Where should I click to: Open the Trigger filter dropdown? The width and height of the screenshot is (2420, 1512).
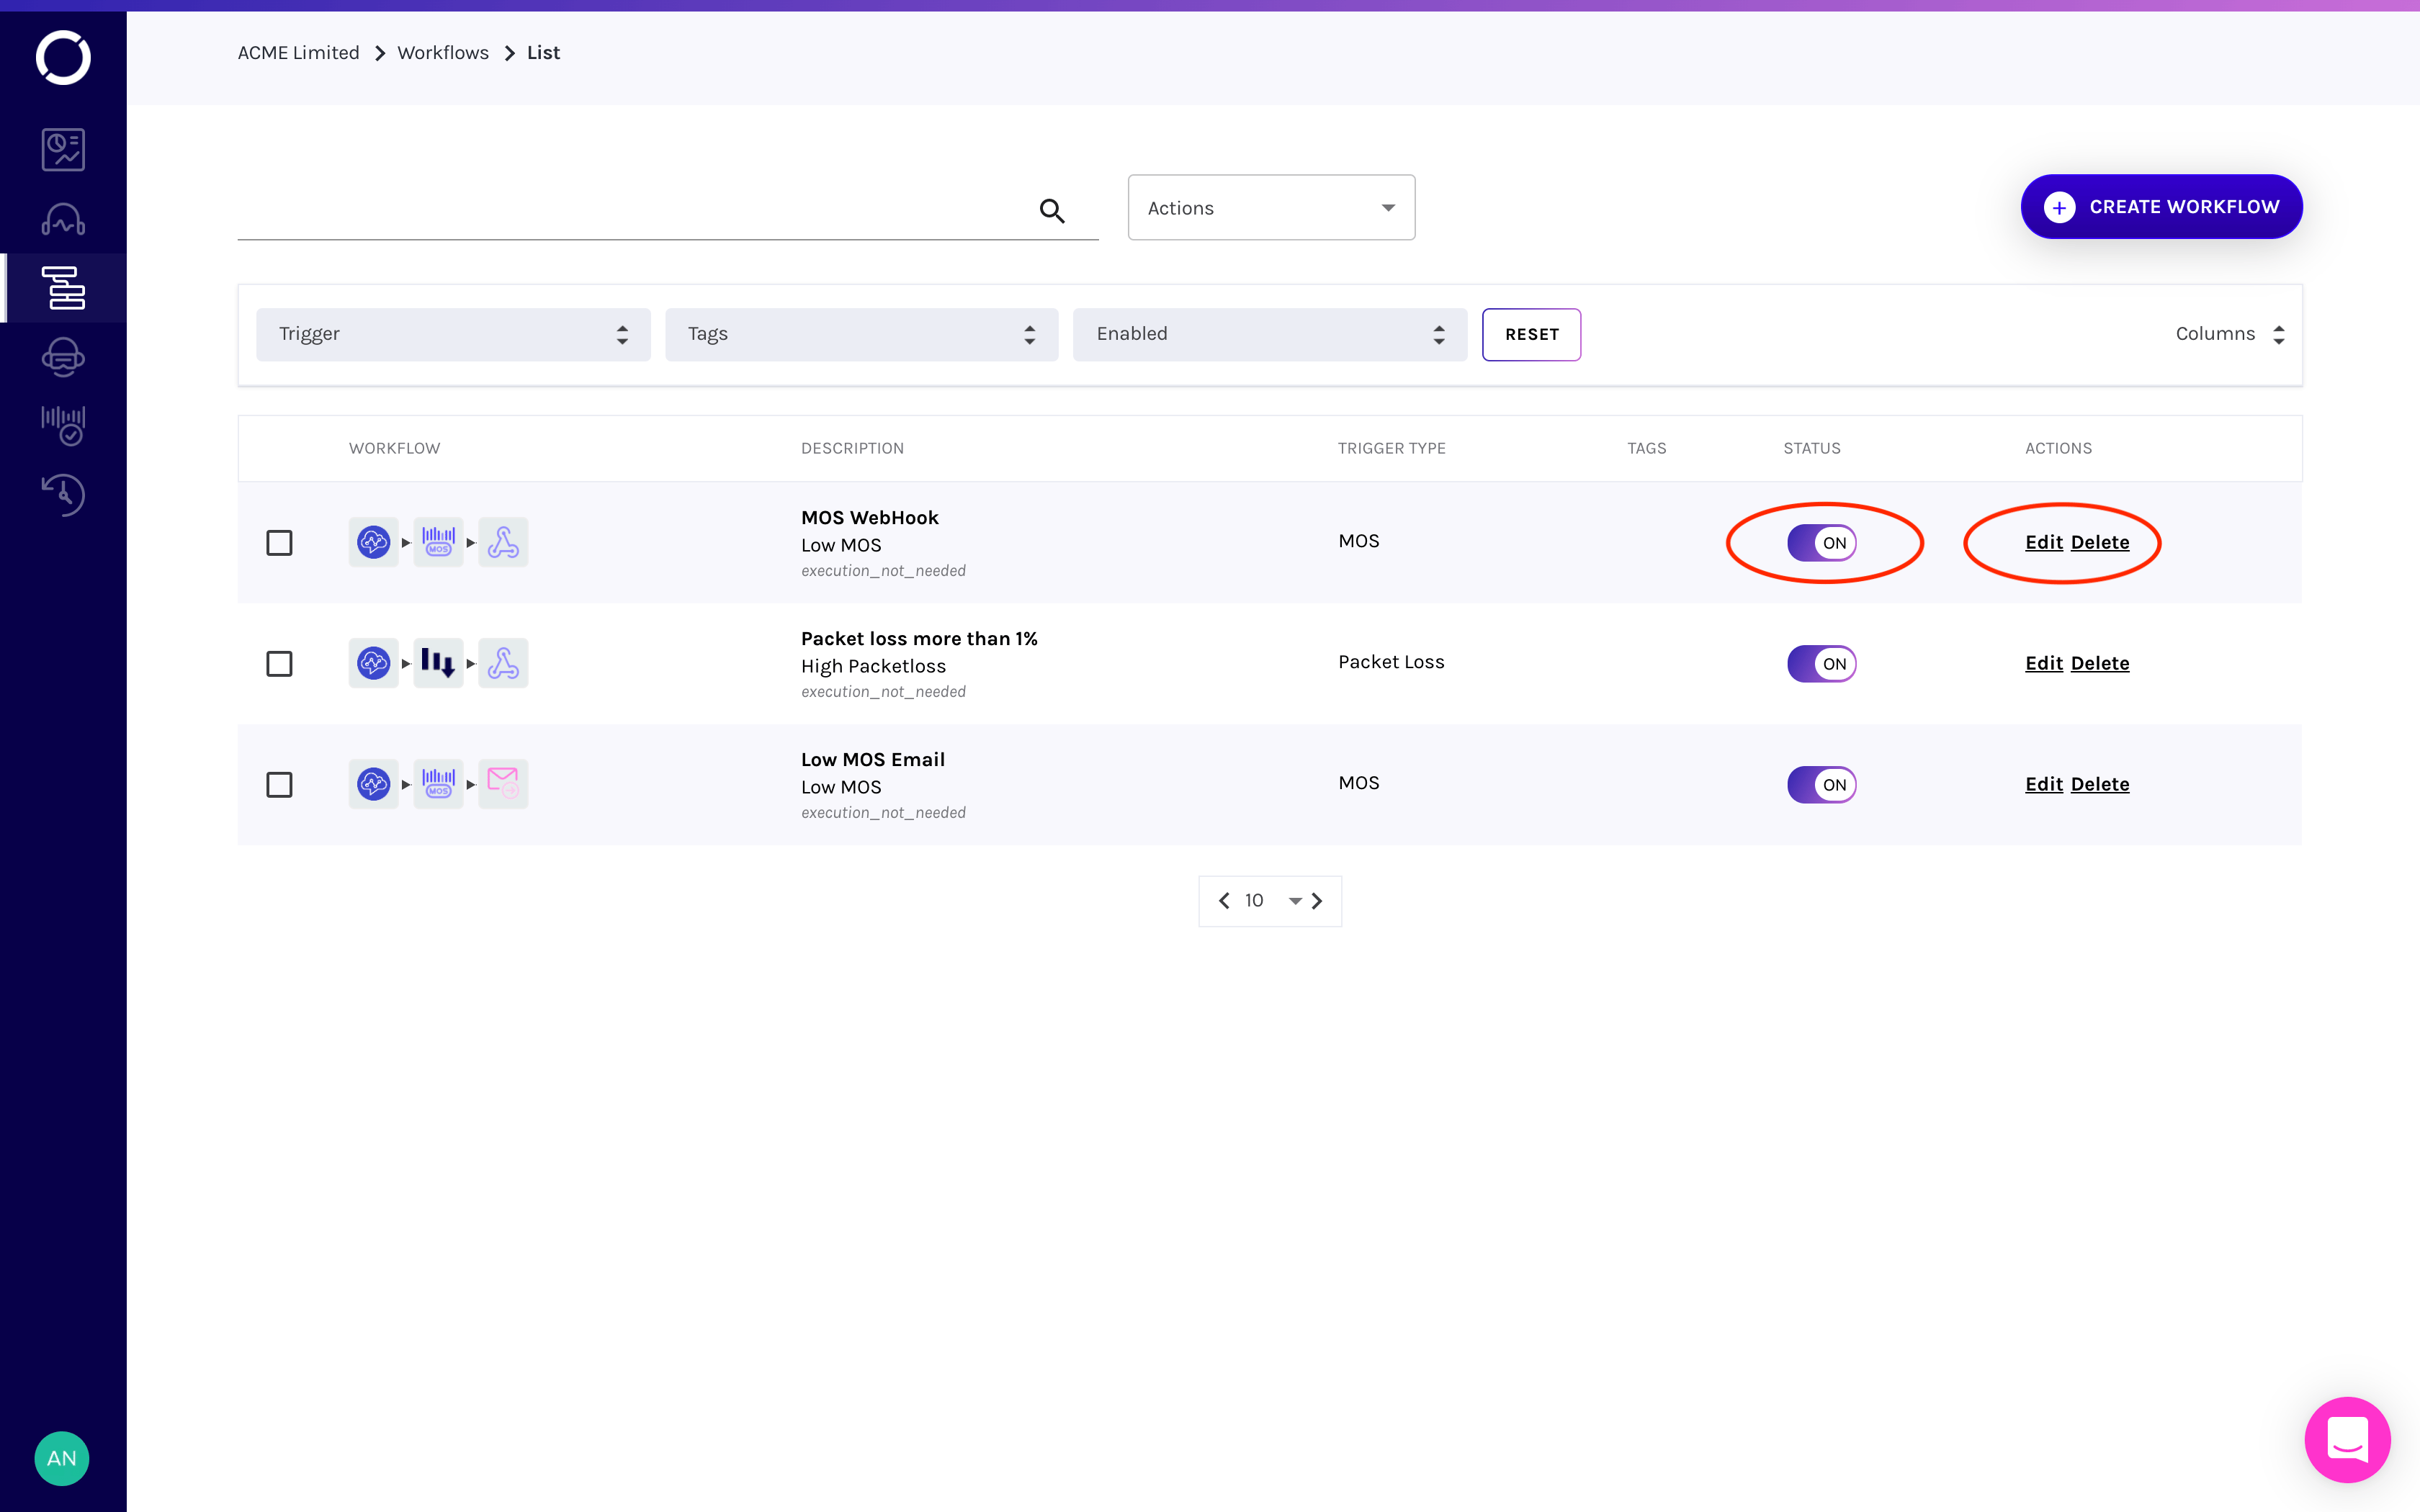point(453,334)
